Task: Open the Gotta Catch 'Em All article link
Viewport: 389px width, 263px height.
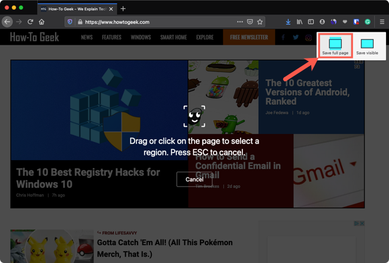Action: coord(165,248)
